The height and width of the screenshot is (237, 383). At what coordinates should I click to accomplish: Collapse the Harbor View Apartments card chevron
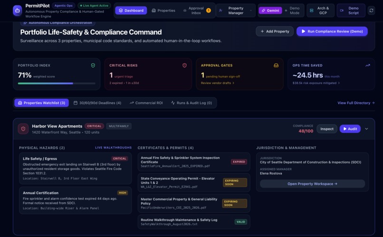pyautogui.click(x=366, y=129)
